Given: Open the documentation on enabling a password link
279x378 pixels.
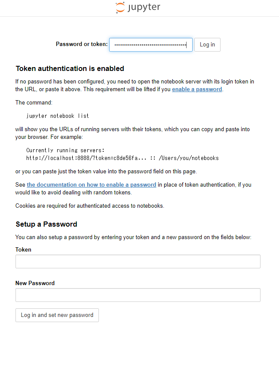Looking at the screenshot, I should (x=91, y=184).
